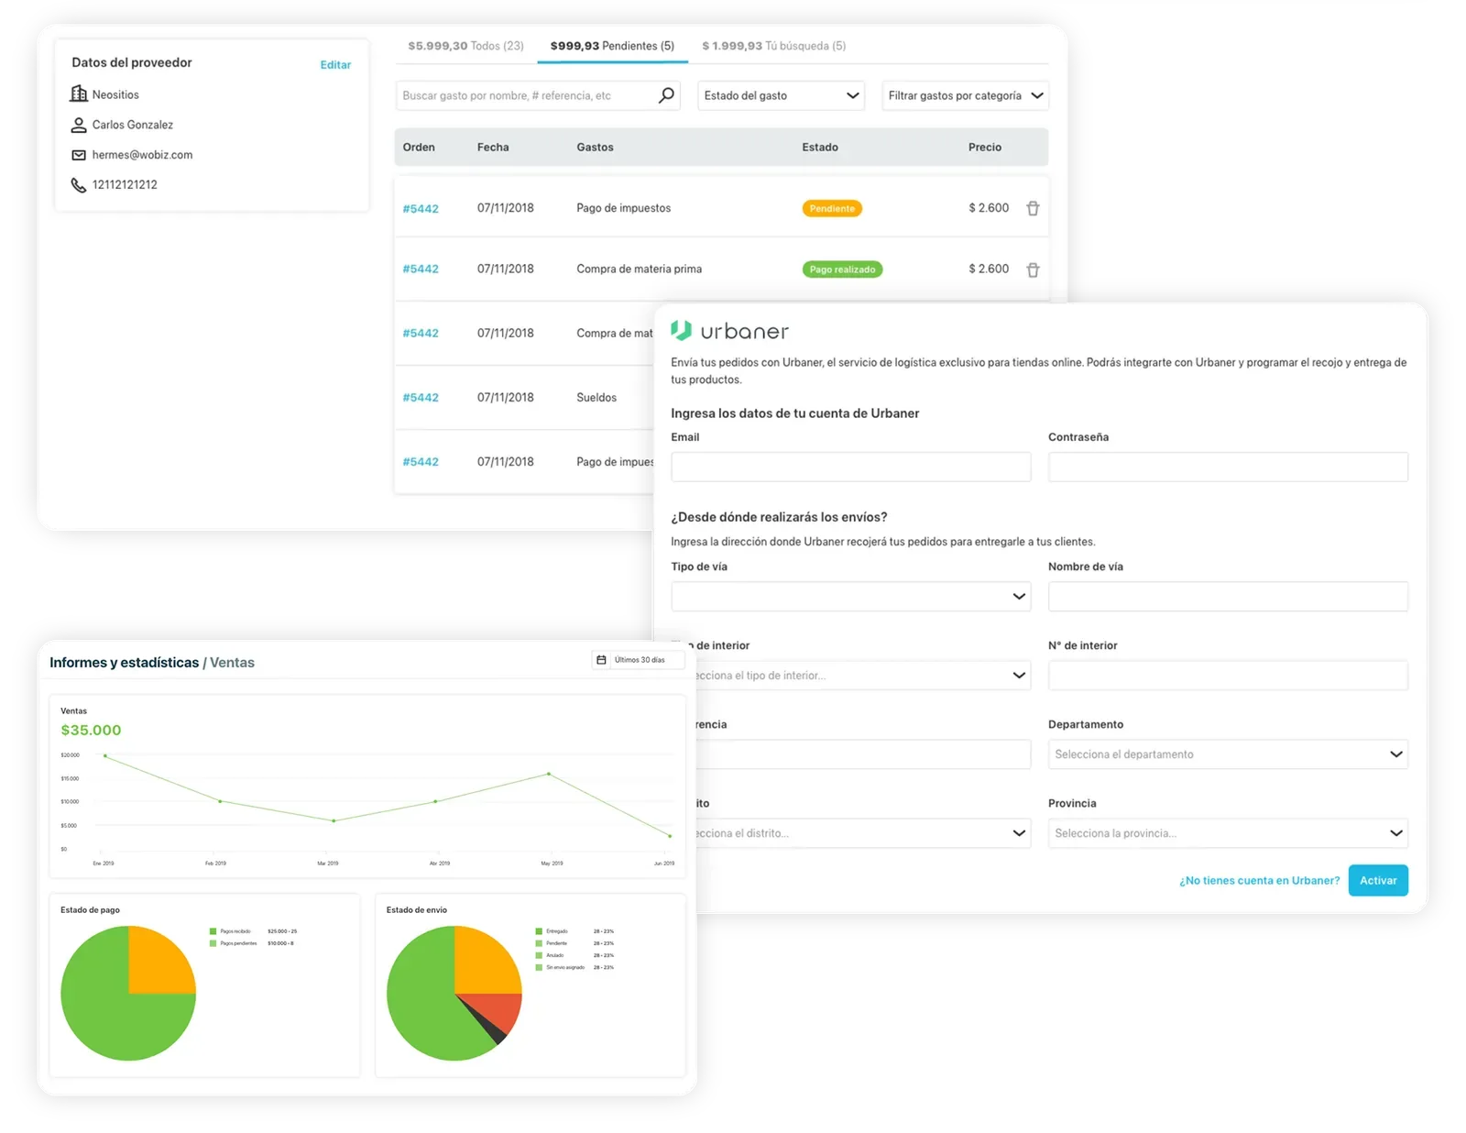Click the calendar icon in Ultimos 30 dias
The height and width of the screenshot is (1133, 1466).
pos(601,660)
